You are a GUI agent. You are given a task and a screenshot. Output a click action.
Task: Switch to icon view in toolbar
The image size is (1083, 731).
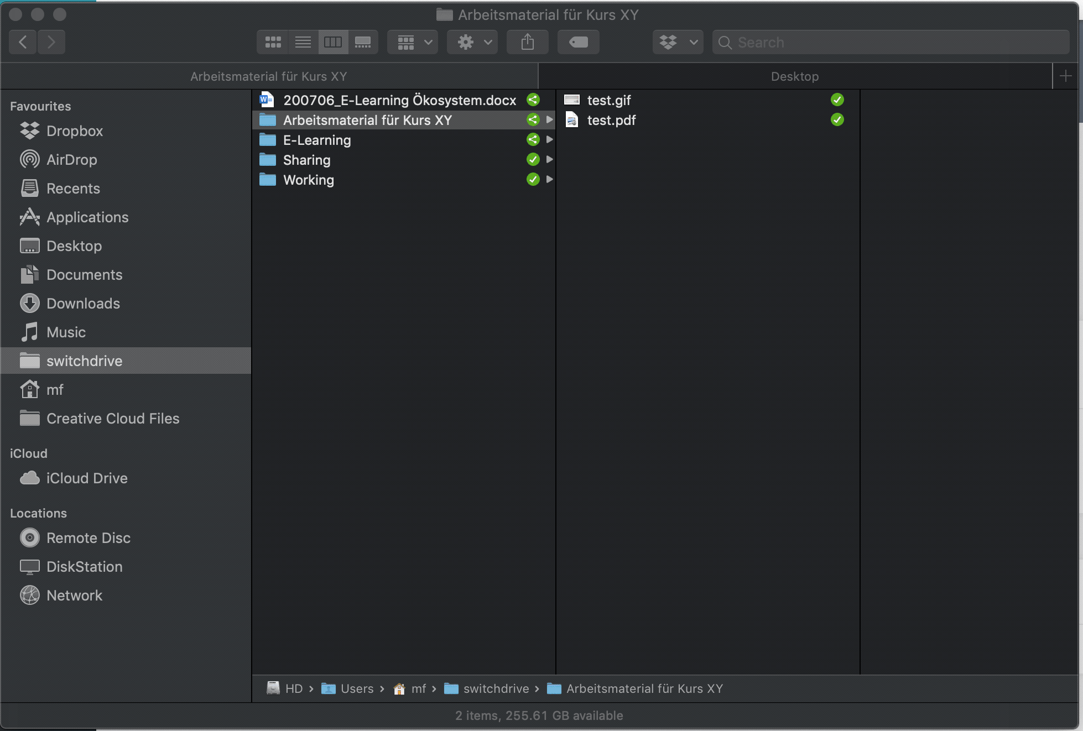[273, 42]
